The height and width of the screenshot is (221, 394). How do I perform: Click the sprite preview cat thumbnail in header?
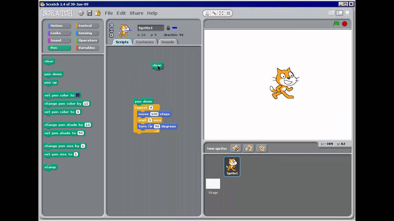(125, 31)
